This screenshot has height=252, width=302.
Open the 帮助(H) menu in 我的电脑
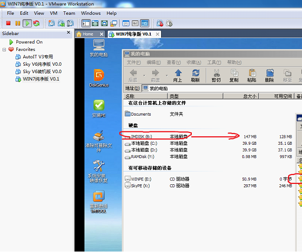(234, 62)
